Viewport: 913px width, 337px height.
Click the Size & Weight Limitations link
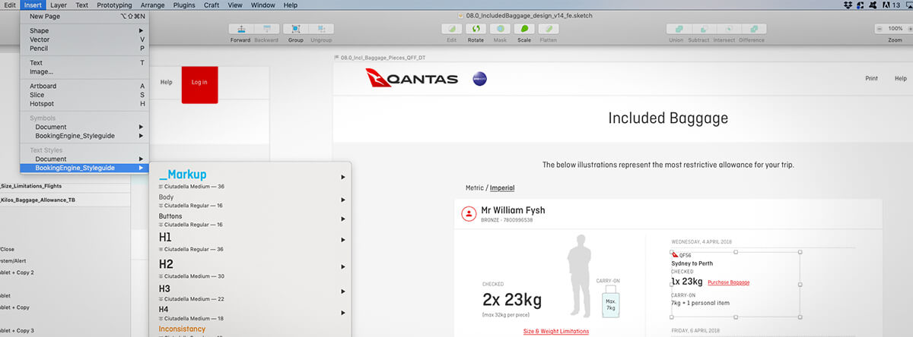[555, 331]
